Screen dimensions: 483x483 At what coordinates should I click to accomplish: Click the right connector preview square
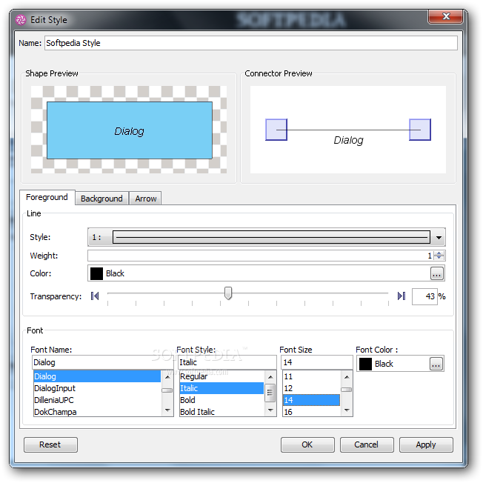(420, 130)
